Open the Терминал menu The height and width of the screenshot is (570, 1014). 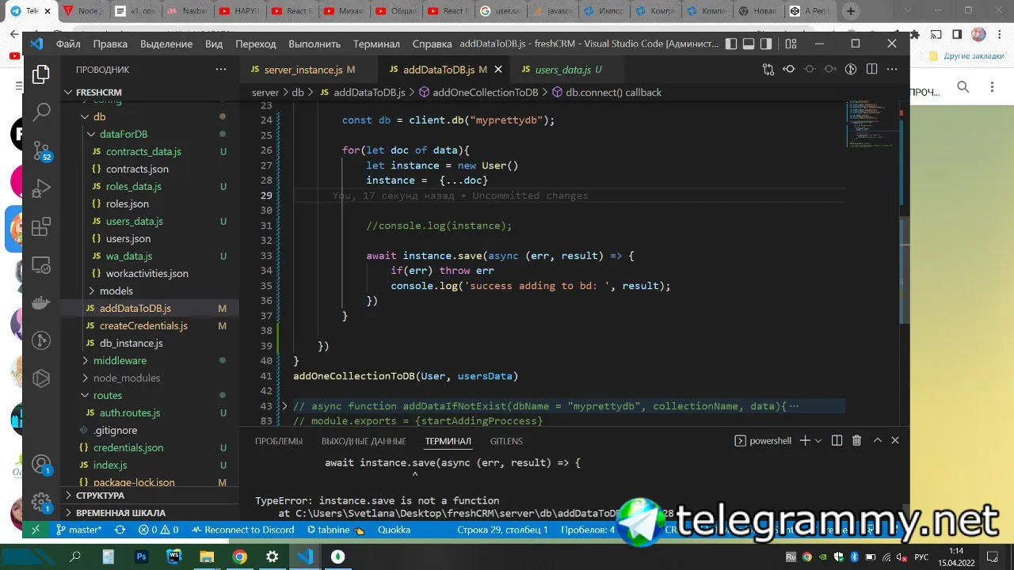(376, 44)
